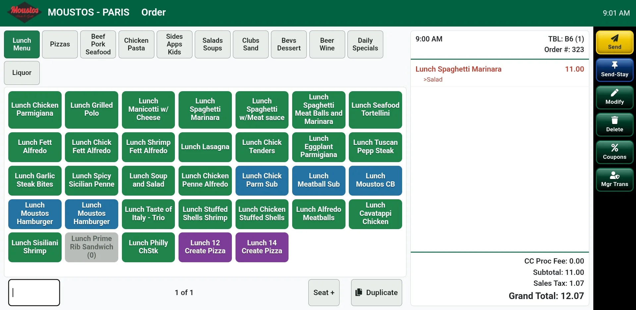Click the Duplicate order button
This screenshot has height=310, width=636.
click(x=376, y=292)
